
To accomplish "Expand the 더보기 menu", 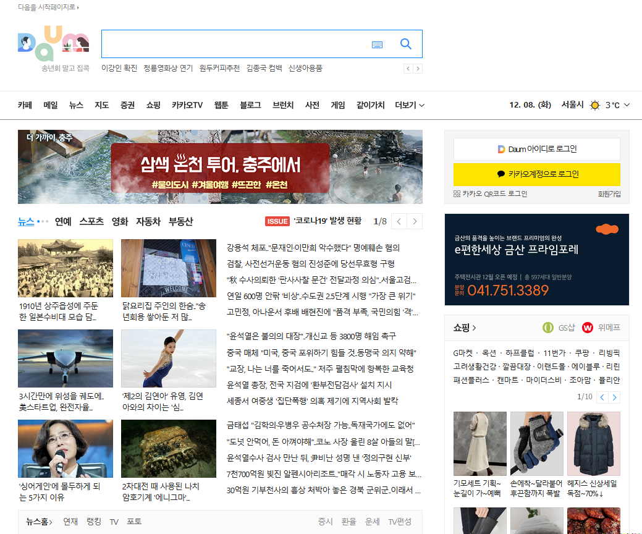I will 410,105.
